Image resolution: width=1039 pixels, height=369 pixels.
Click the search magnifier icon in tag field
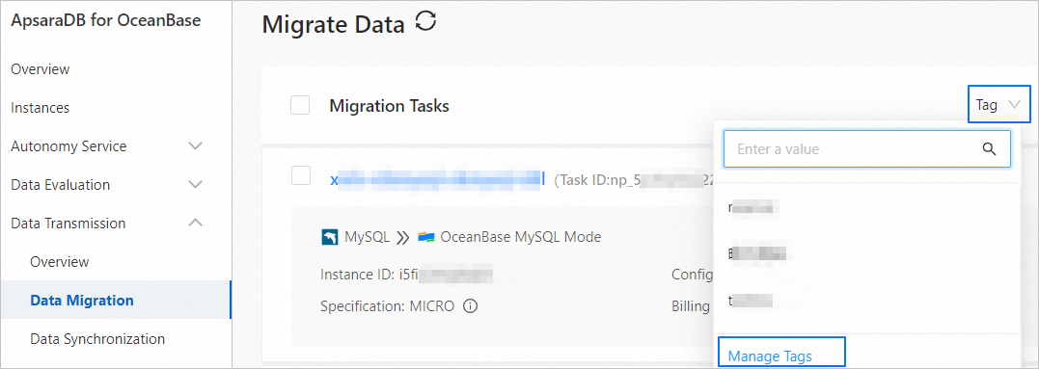point(989,148)
